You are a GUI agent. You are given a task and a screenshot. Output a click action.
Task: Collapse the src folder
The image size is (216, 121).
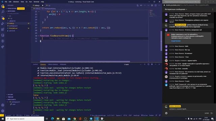click(9, 16)
